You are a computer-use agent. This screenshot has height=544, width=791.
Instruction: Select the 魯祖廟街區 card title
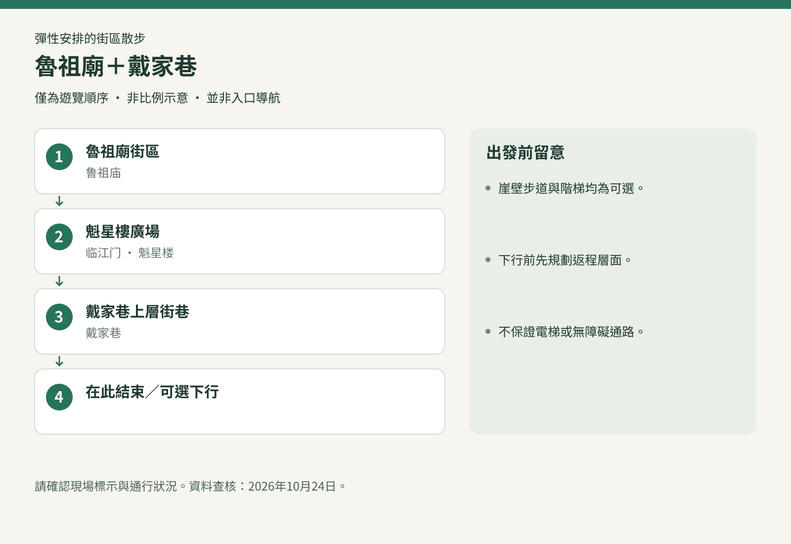coord(123,151)
